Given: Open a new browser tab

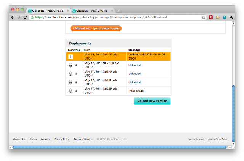Looking at the screenshot, I should point(119,11).
